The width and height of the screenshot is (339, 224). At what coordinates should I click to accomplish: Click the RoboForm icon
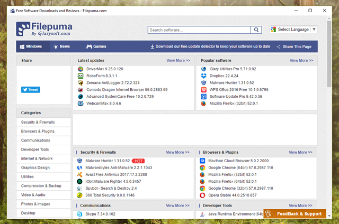click(x=81, y=76)
